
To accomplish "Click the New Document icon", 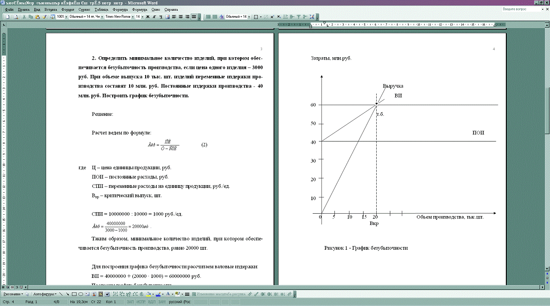I will [7, 17].
